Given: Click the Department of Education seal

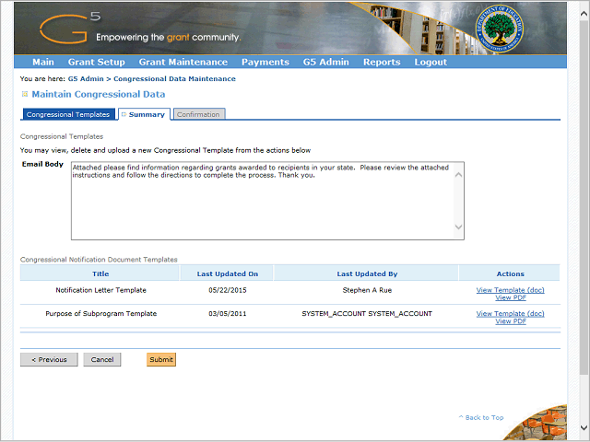Looking at the screenshot, I should [499, 29].
